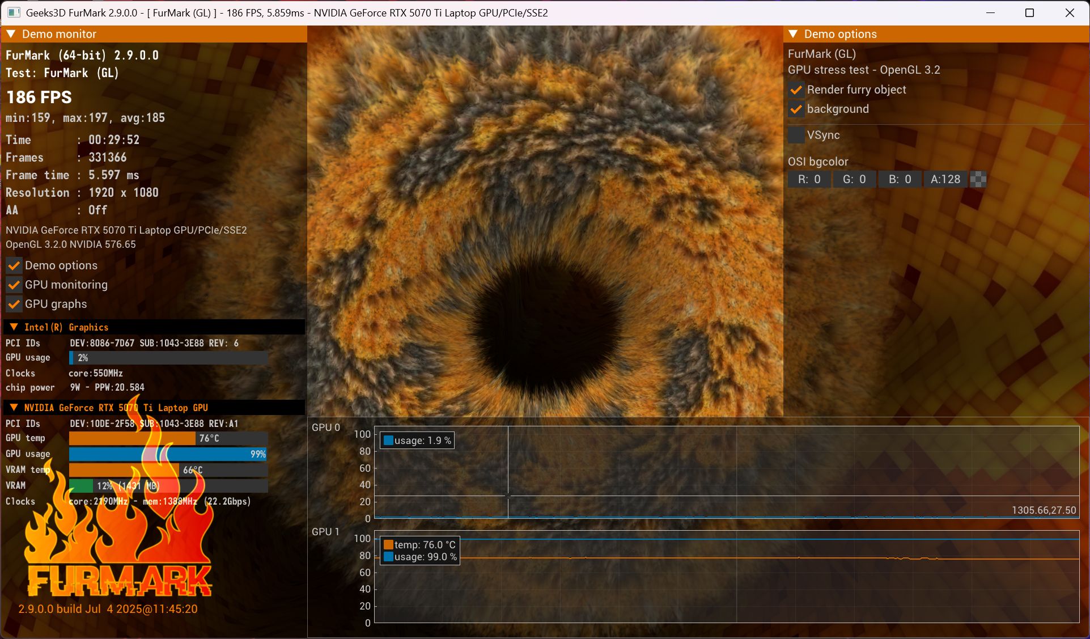
Task: Click the FurMark app icon in title bar
Action: pos(14,12)
